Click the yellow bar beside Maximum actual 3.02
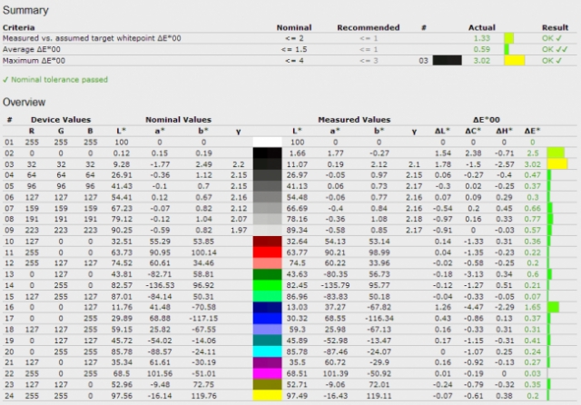 pyautogui.click(x=515, y=60)
